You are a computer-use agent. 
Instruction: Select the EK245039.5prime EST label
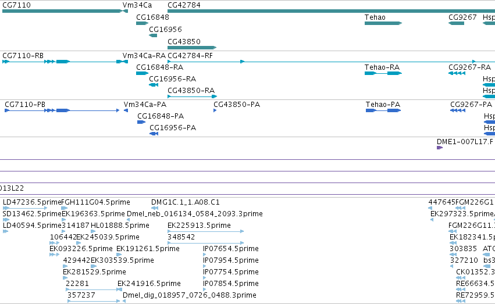point(108,237)
